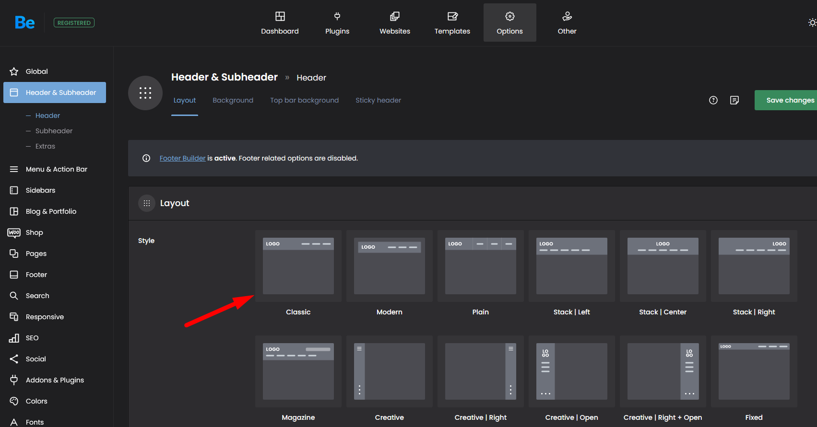This screenshot has width=817, height=427.
Task: Open Menu & Action Bar settings
Action: [55, 169]
